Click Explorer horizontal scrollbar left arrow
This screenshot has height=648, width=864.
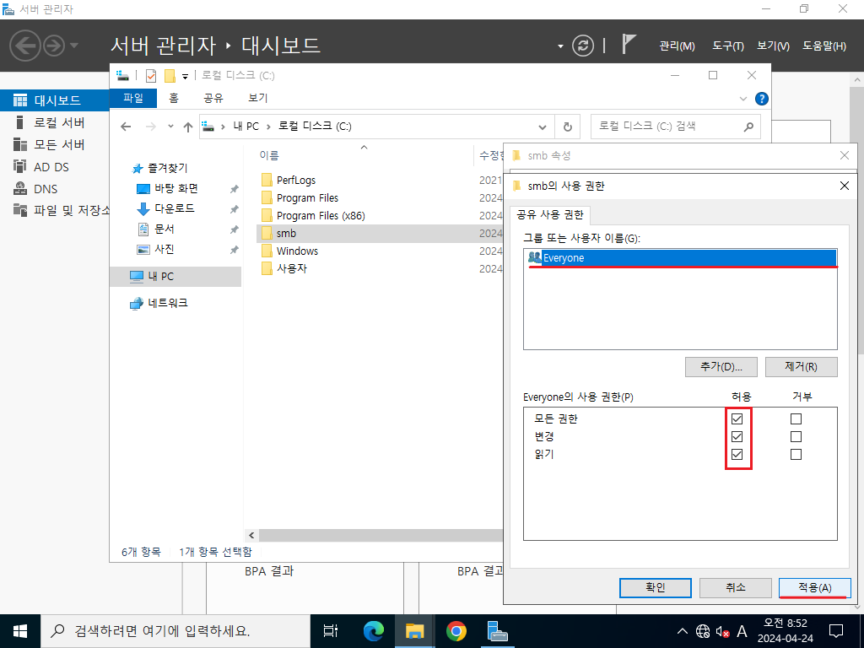click(x=251, y=535)
